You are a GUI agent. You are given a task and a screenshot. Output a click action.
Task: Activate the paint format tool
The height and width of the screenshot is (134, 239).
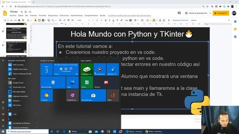tap(23, 20)
